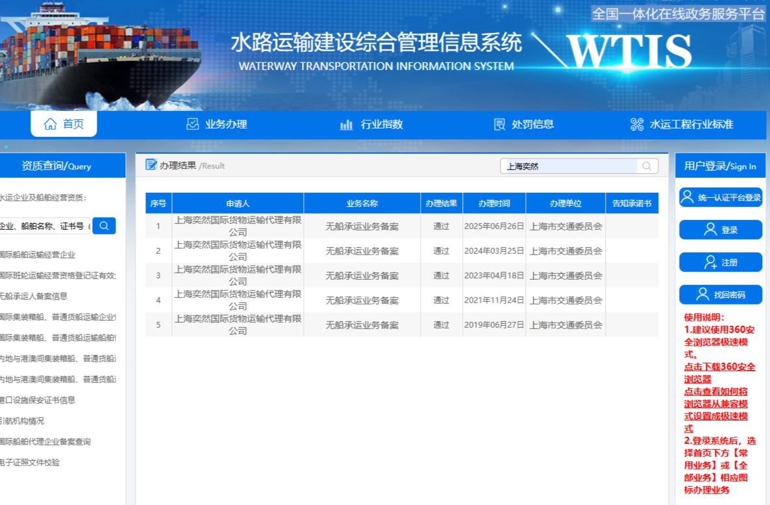Screen dimensions: 770x505
Task: Open 国际船舶代理企业备案查询 link
Action: [x=45, y=441]
